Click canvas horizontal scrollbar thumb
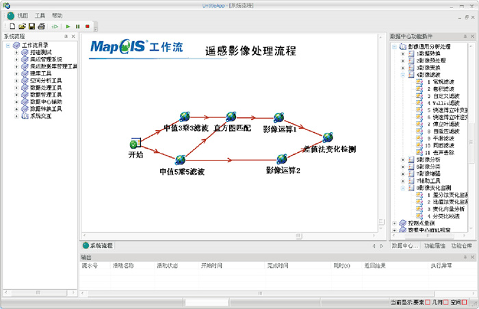 pyautogui.click(x=299, y=236)
